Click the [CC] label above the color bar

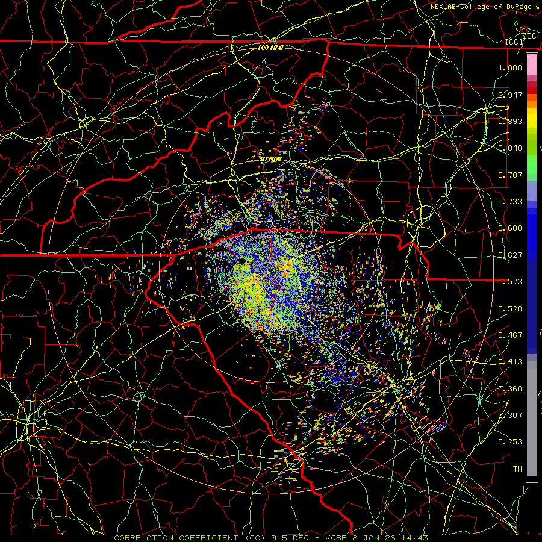(514, 42)
